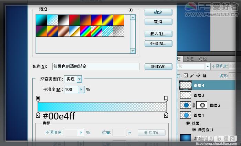The height and width of the screenshot is (146, 241).
Task: Click the 存储(S)... button
Action: click(158, 44)
